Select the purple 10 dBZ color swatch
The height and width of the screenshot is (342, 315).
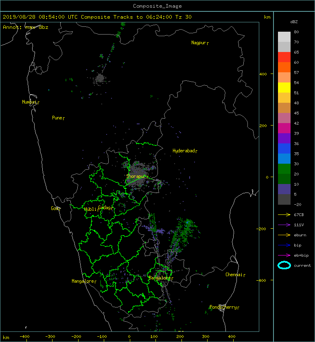(x=284, y=189)
